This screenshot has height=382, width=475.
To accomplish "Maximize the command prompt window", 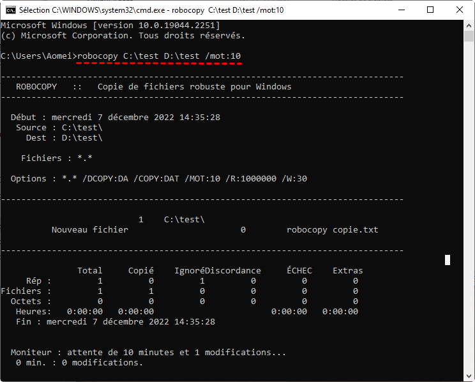I will point(430,10).
